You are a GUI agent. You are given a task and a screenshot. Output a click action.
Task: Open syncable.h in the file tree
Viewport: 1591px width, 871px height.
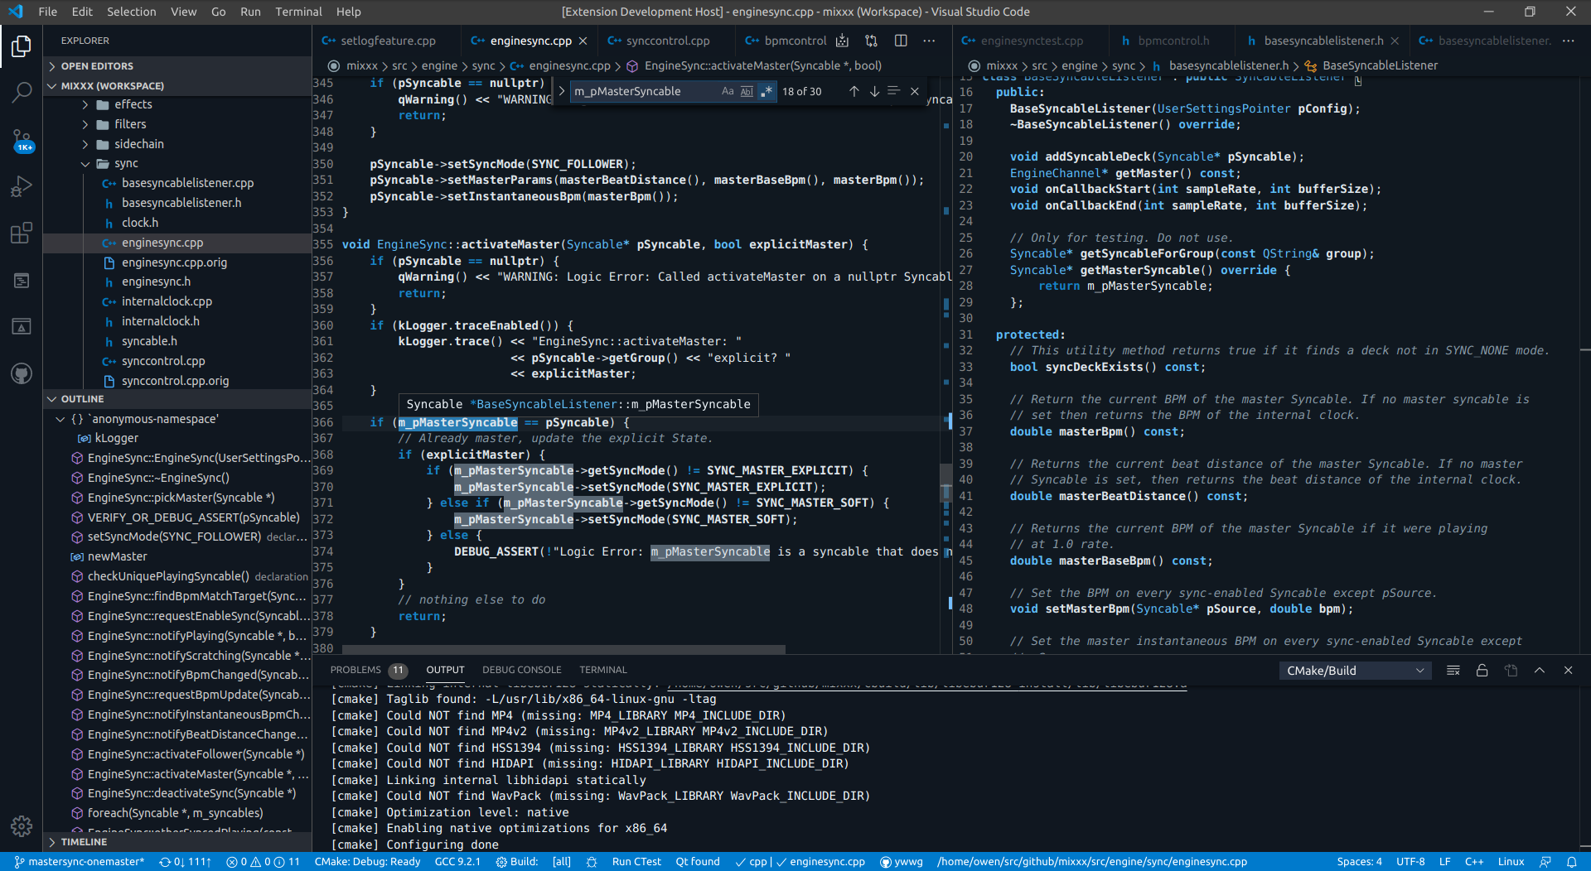tap(149, 341)
